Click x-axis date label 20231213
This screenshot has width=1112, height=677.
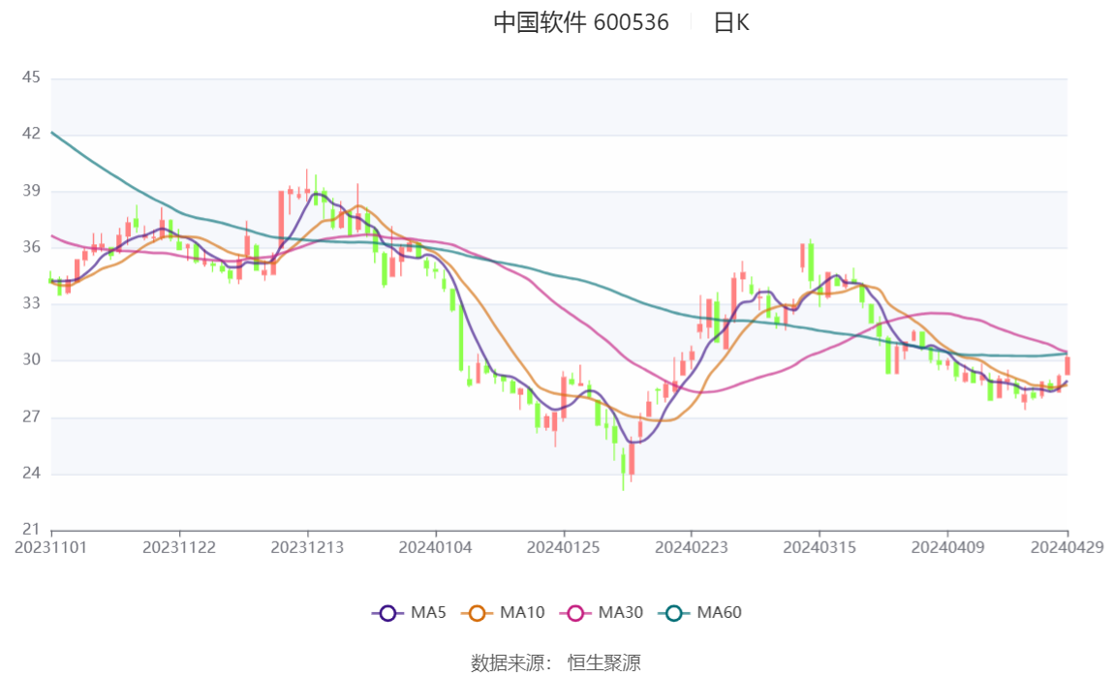(307, 547)
